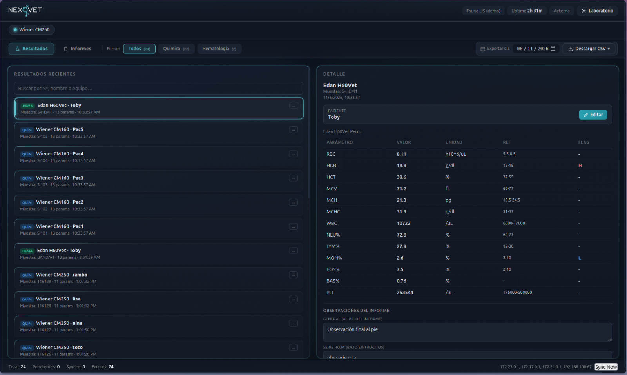The image size is (627, 375).
Task: Open Laboratorio settings gear button
Action: 597,11
